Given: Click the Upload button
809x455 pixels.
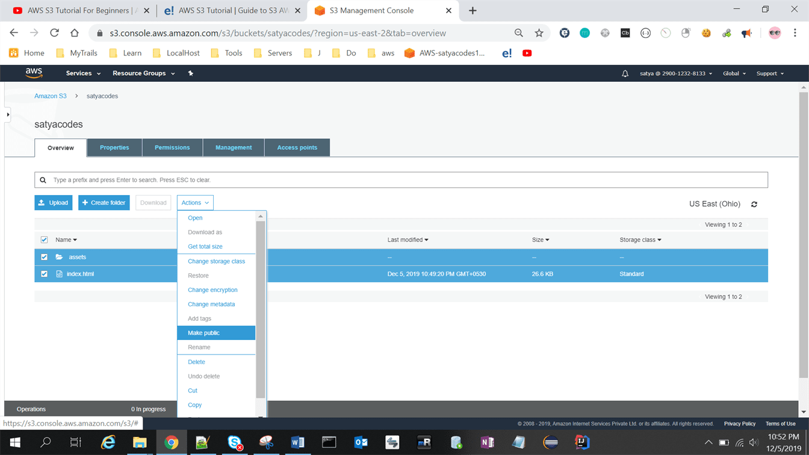Looking at the screenshot, I should click(x=54, y=203).
